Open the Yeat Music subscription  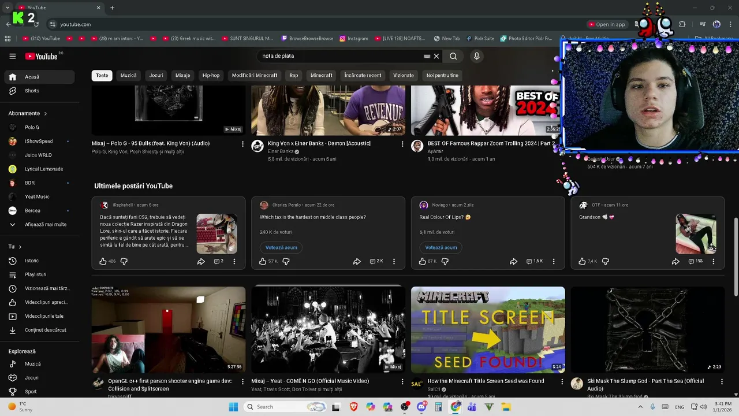tap(39, 196)
